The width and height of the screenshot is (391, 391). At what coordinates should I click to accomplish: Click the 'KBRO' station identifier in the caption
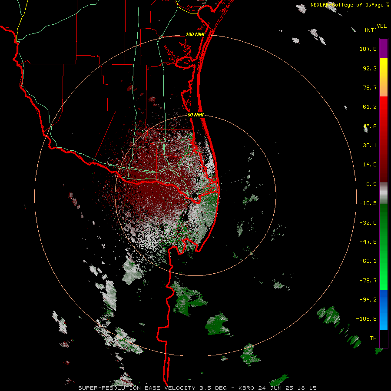pos(246,388)
